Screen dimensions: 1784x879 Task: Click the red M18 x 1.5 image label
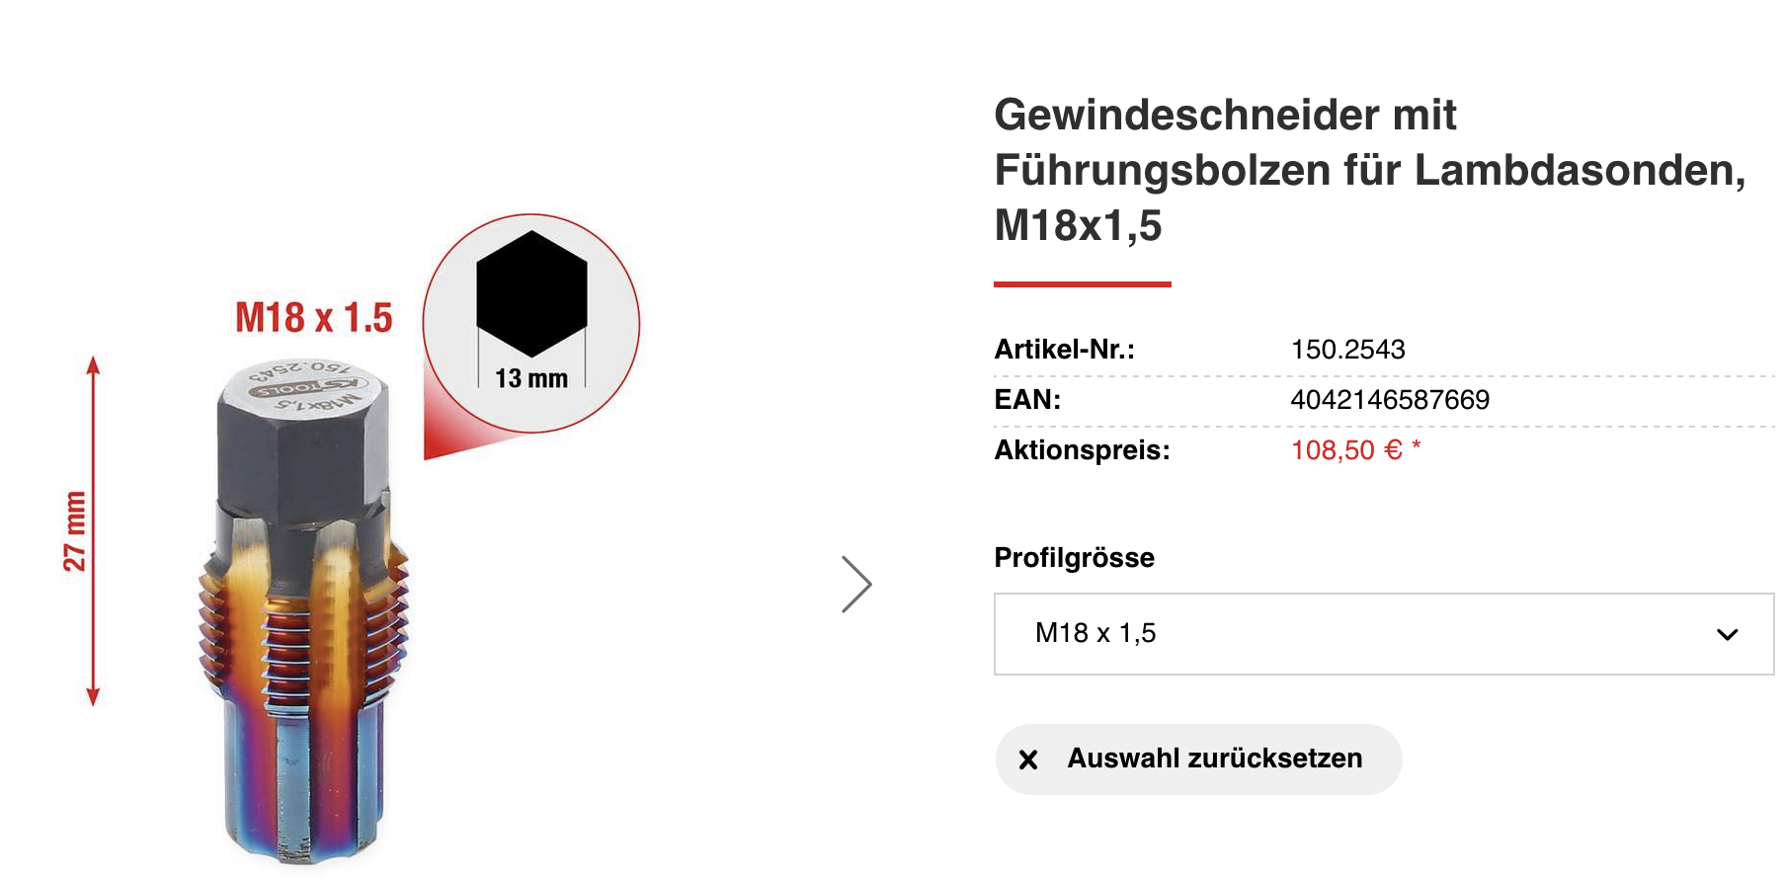coord(314,318)
